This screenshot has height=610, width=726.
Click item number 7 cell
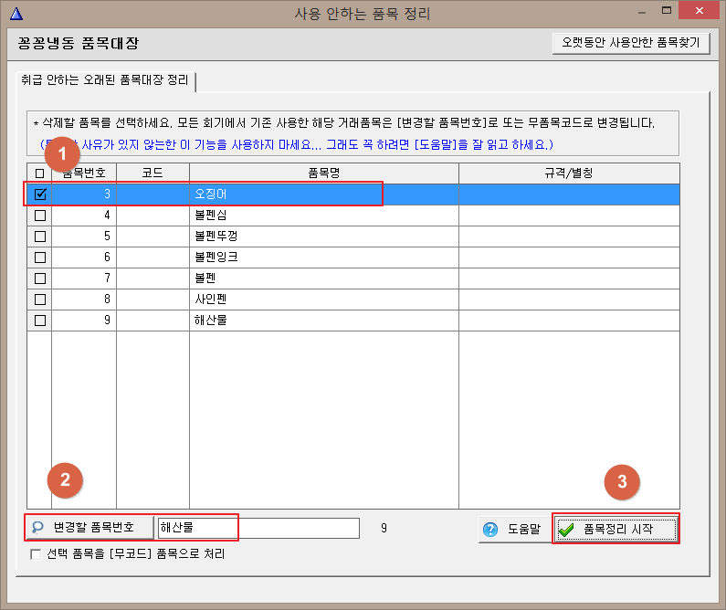(84, 279)
